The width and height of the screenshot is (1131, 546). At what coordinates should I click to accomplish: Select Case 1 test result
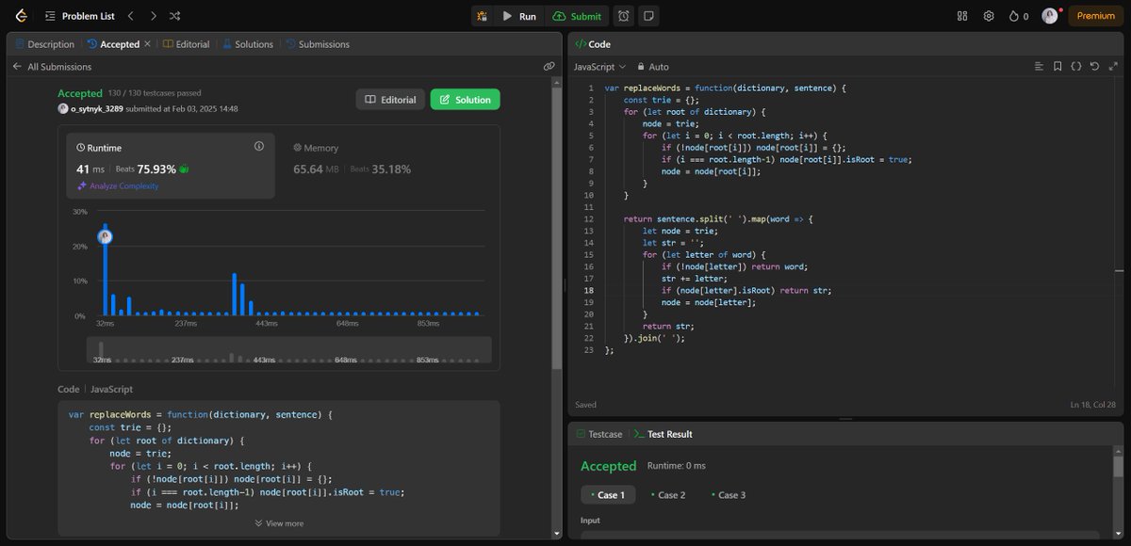608,495
